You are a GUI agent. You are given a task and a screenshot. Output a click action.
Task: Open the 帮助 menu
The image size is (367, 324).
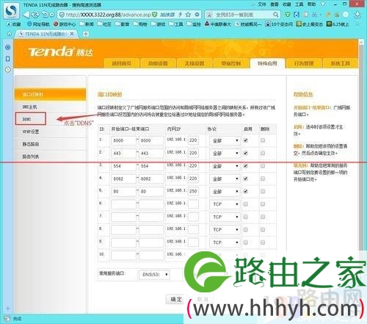(311, 4)
